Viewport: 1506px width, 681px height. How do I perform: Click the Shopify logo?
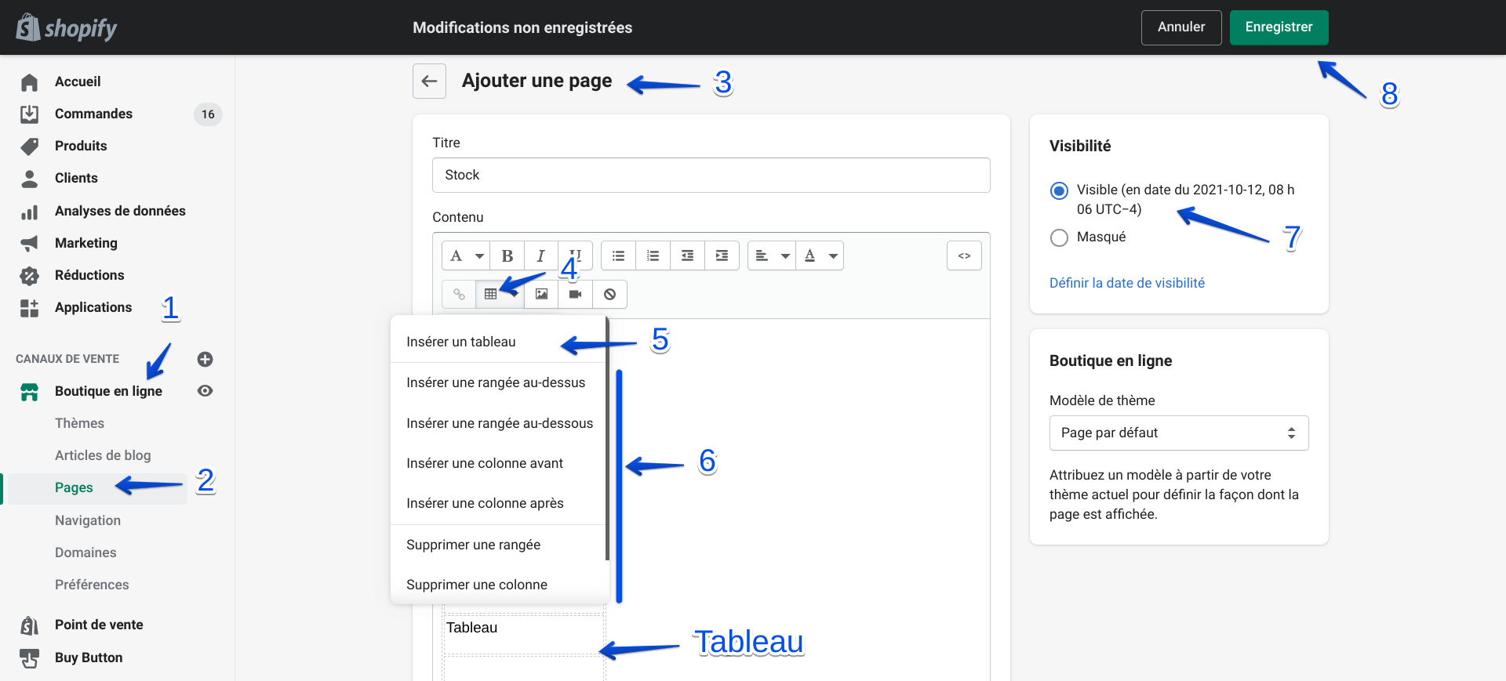click(x=67, y=28)
